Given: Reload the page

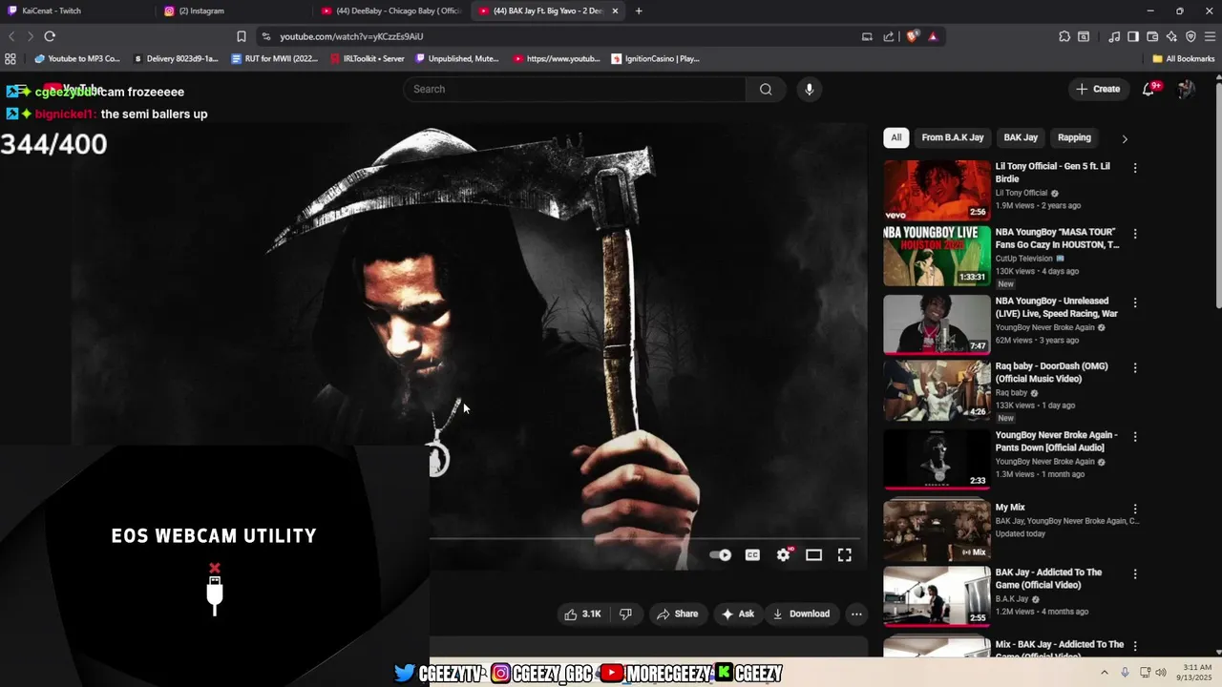Looking at the screenshot, I should [x=50, y=36].
